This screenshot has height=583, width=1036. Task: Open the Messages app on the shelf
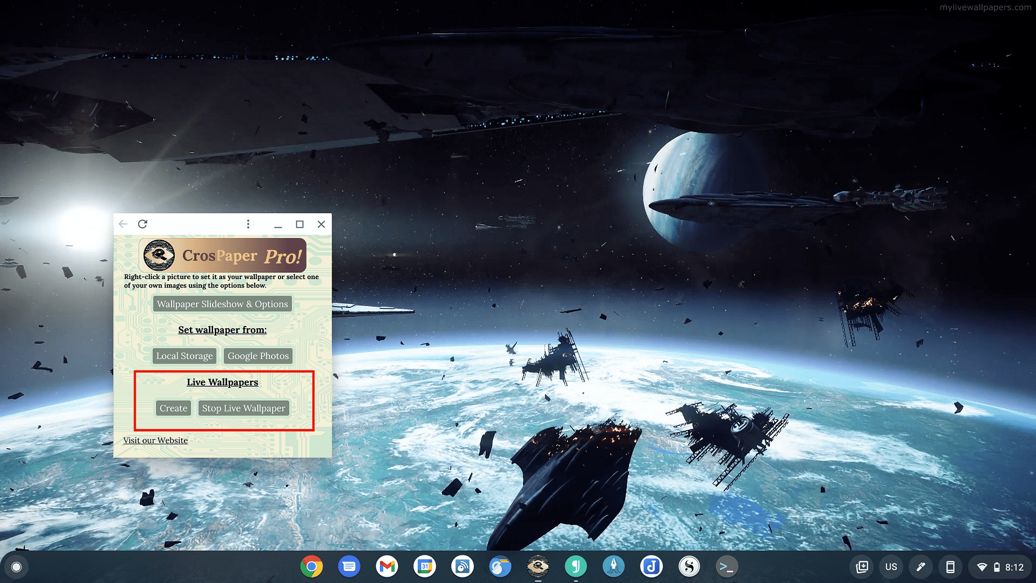[x=349, y=566]
